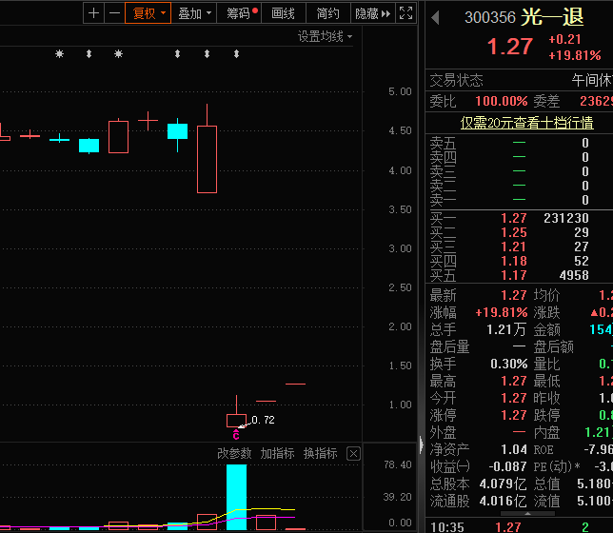
Task: Click 加指标 to add indicator
Action: 277,454
